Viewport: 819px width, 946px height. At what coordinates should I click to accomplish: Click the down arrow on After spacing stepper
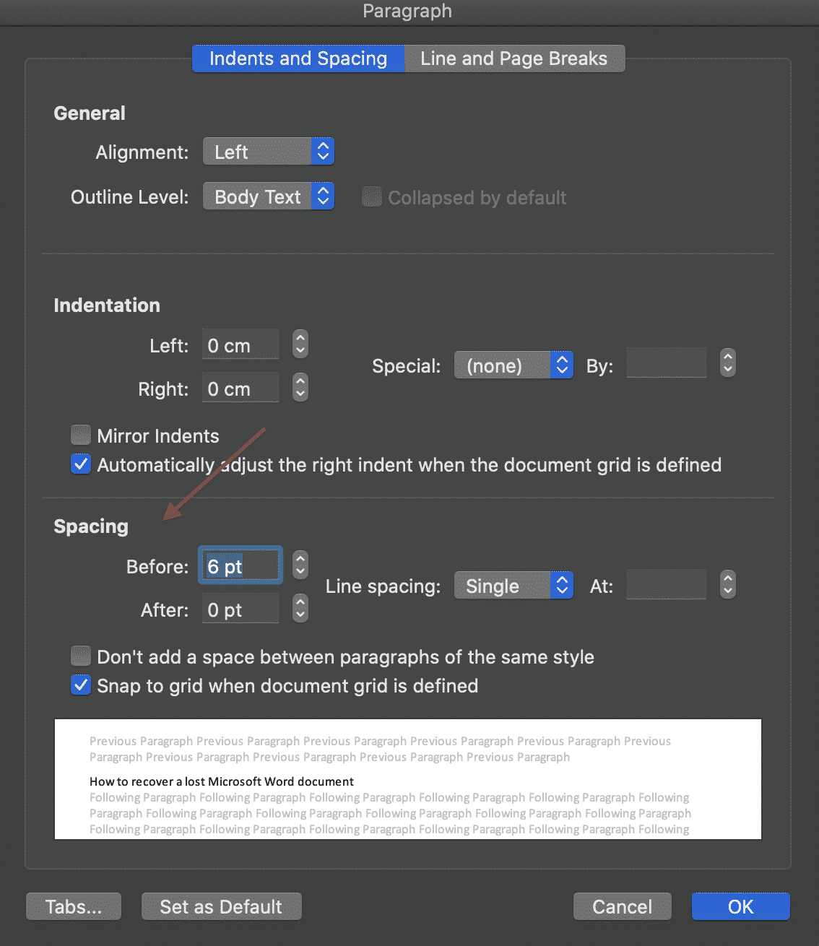tap(300, 614)
